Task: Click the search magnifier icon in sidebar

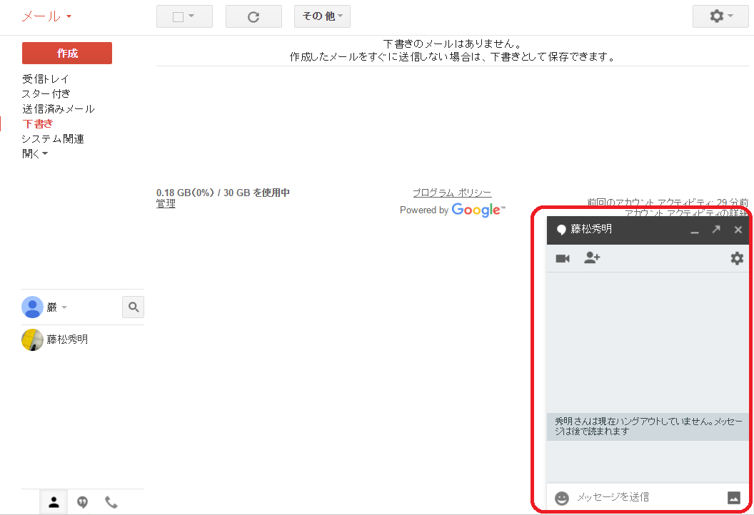Action: click(133, 307)
